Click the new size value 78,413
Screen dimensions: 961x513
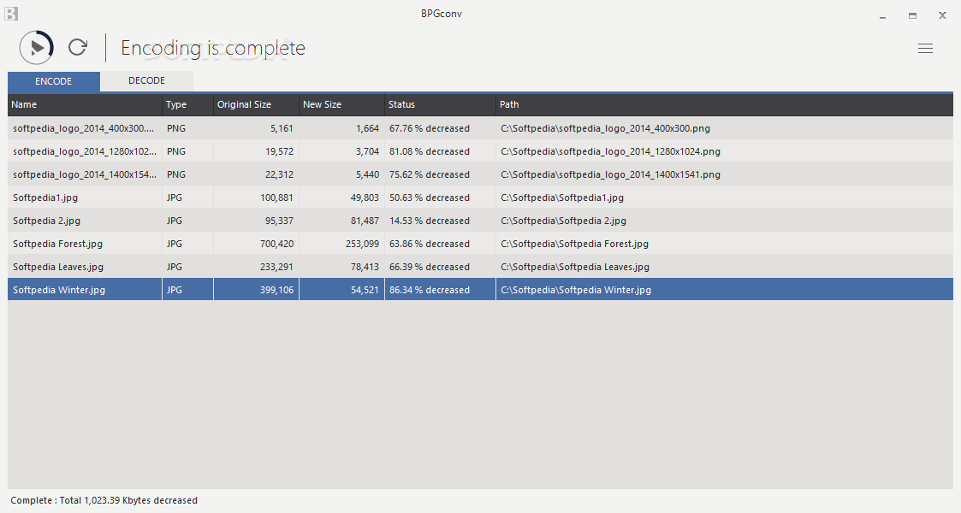pos(365,267)
